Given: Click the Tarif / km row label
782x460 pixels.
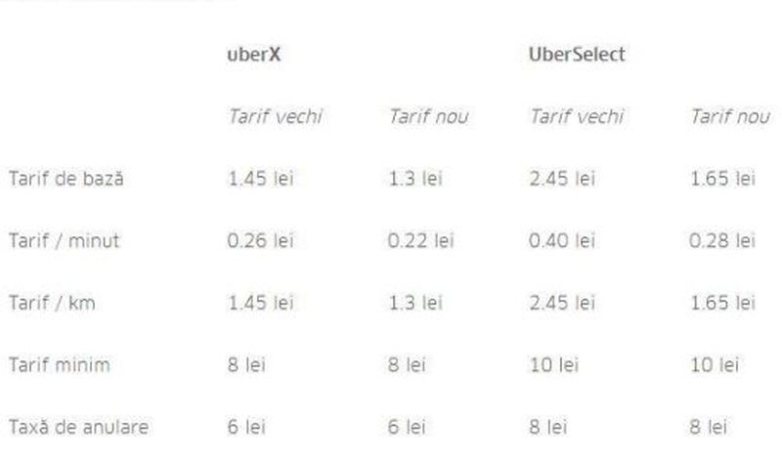Looking at the screenshot, I should pyautogui.click(x=51, y=303).
